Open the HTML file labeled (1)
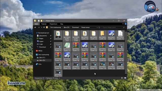 (120, 35)
